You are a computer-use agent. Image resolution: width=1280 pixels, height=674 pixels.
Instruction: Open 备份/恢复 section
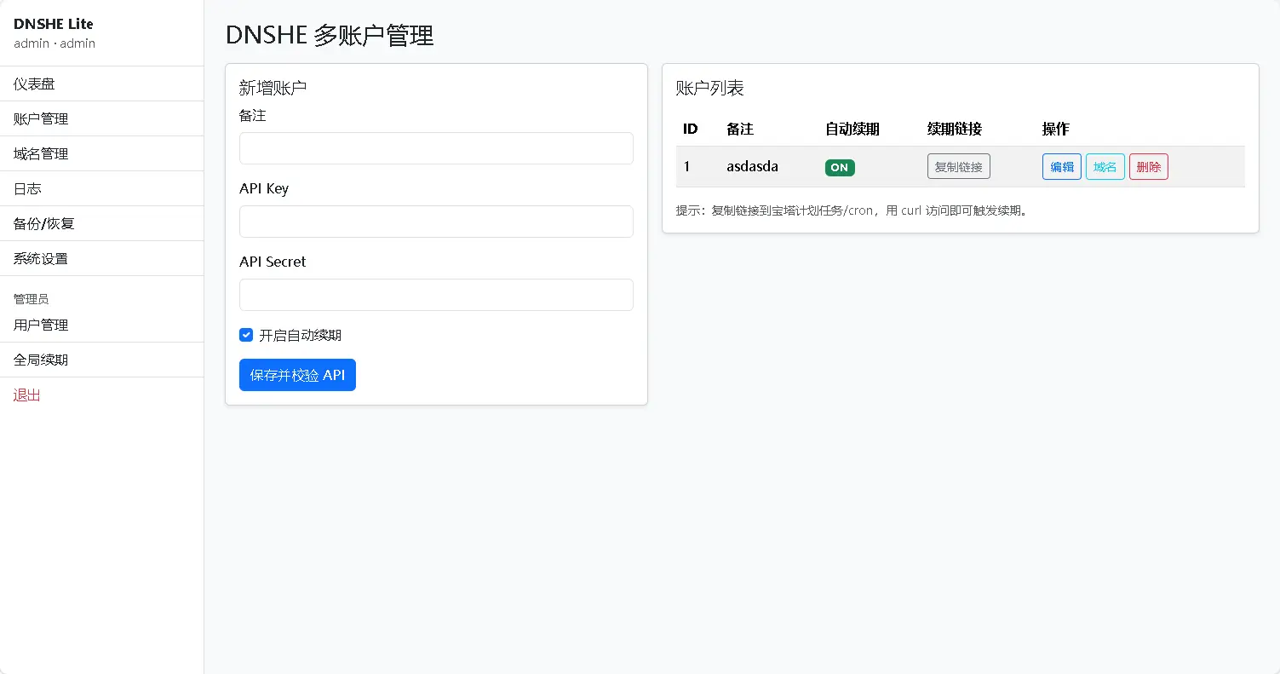44,223
